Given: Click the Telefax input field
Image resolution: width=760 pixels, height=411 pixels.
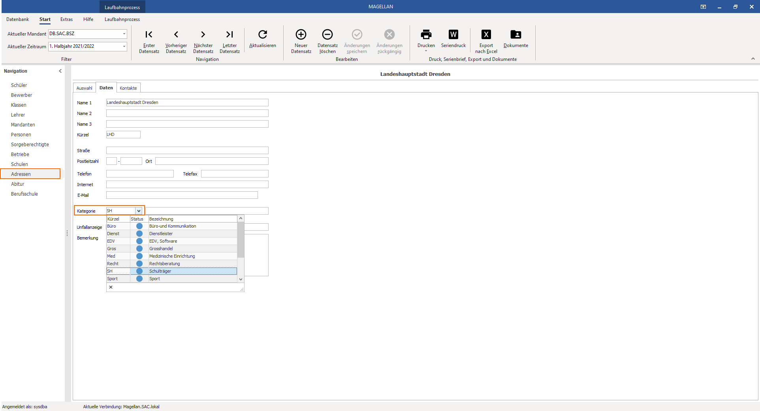Looking at the screenshot, I should [235, 174].
